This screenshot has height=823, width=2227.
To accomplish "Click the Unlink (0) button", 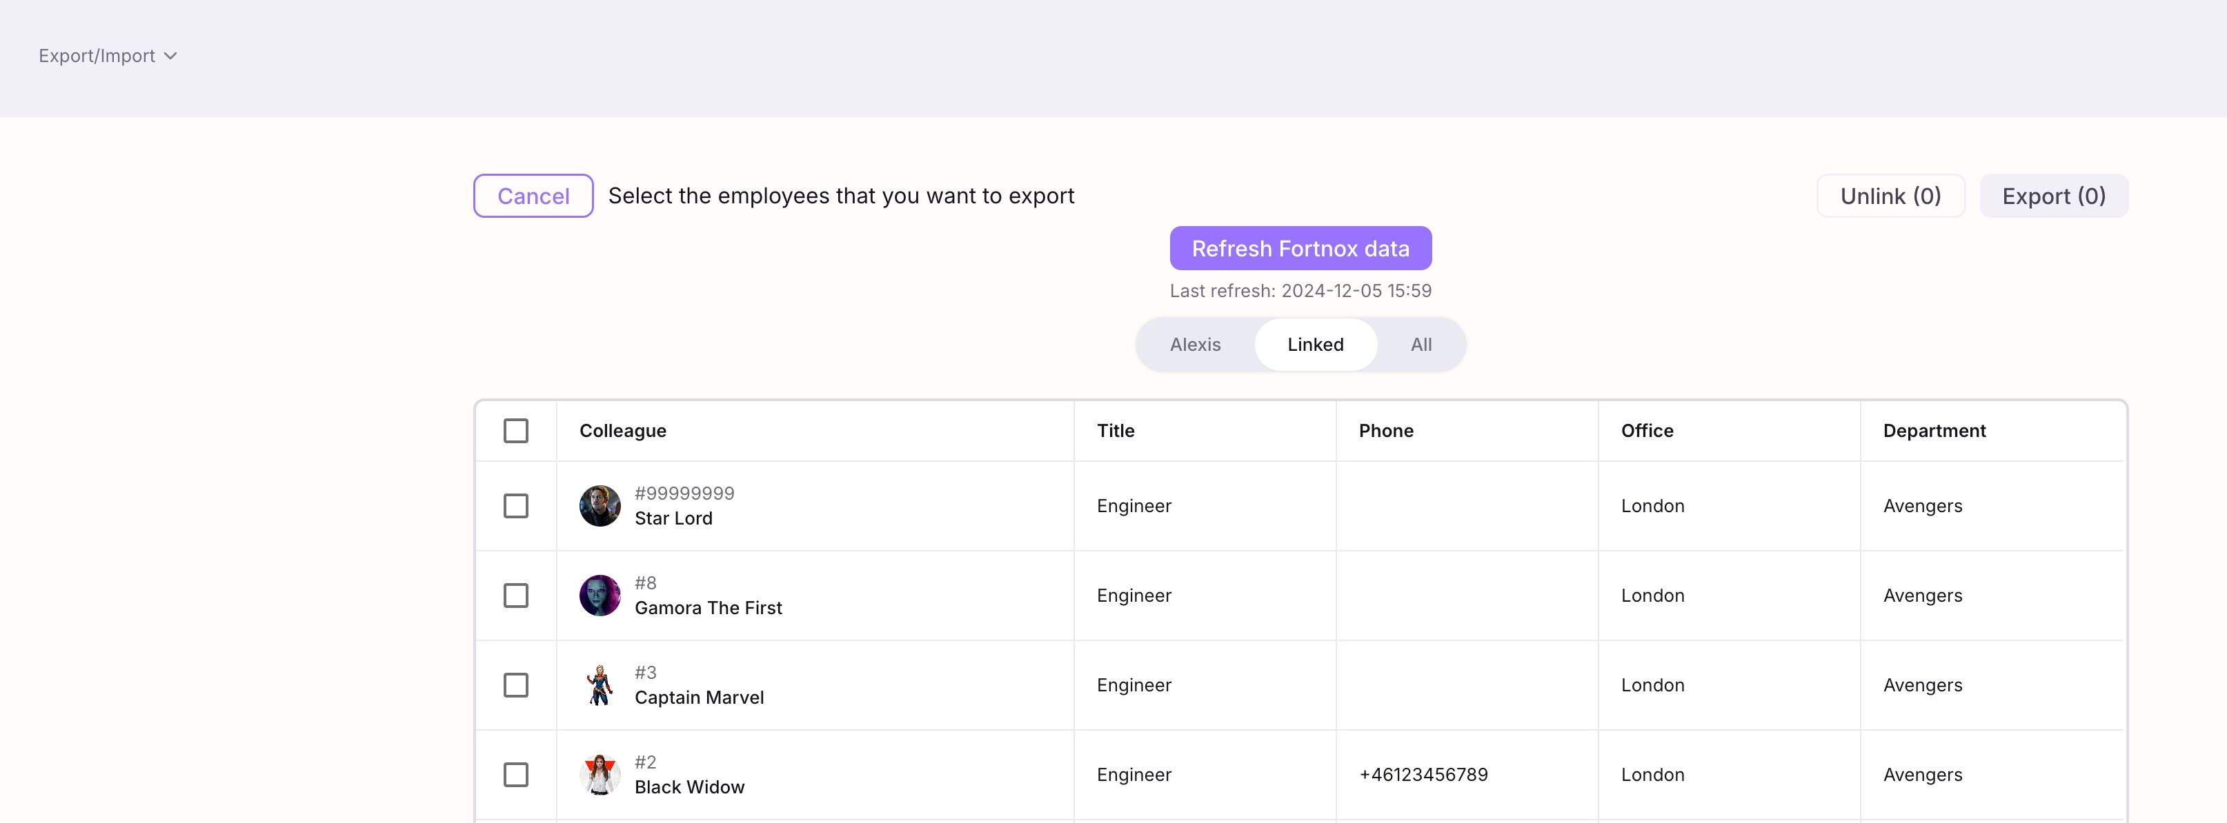I will pyautogui.click(x=1890, y=196).
